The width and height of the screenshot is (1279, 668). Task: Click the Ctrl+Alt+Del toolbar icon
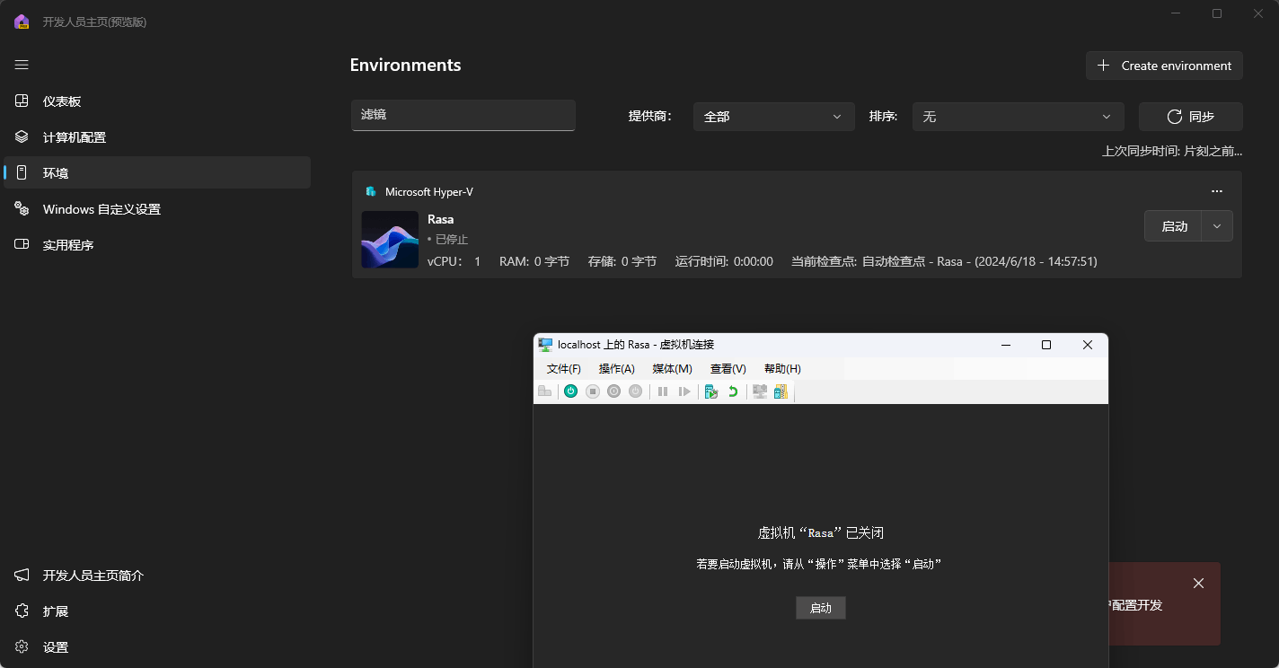point(544,391)
